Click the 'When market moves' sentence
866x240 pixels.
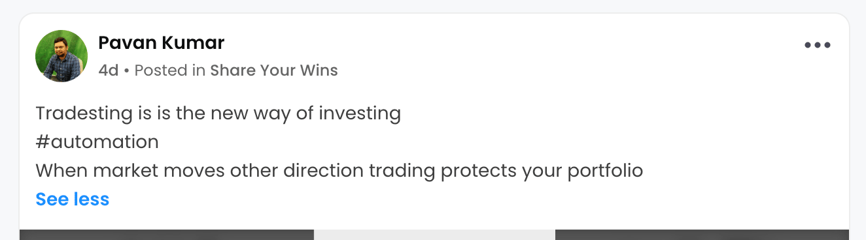coord(339,171)
